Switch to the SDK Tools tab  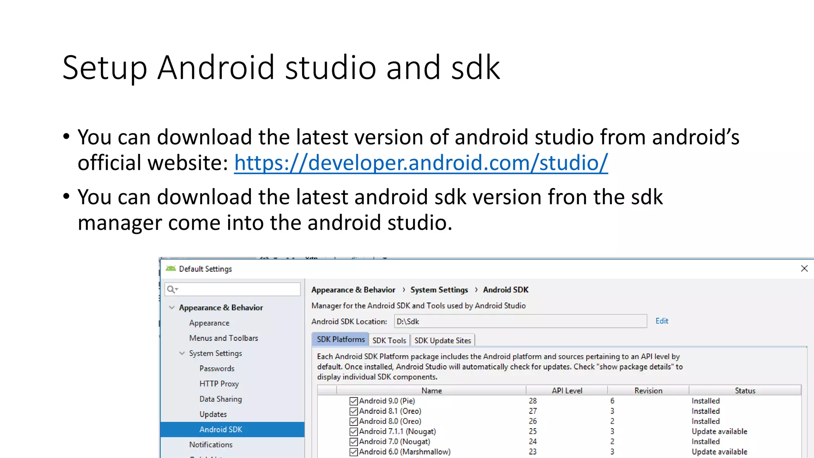(389, 341)
